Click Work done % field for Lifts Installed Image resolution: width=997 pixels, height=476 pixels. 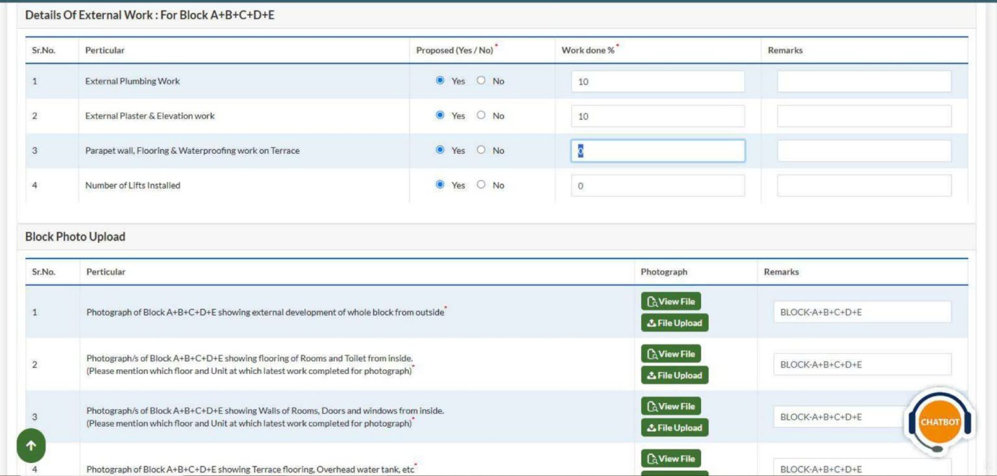click(658, 186)
